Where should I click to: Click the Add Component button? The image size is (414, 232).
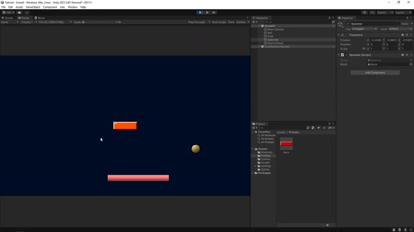(x=375, y=72)
